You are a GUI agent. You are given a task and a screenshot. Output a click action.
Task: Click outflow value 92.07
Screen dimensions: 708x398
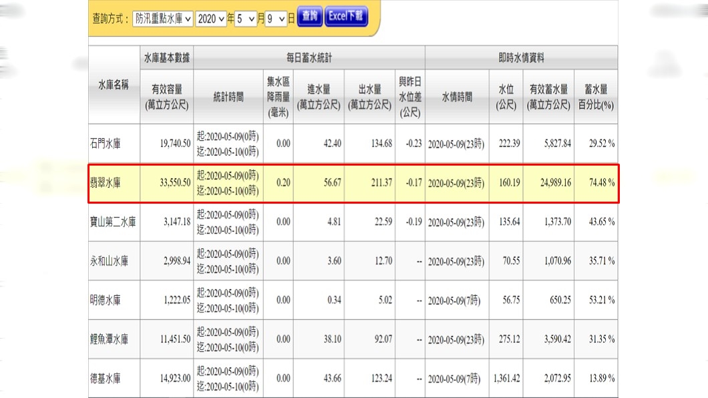pos(383,339)
